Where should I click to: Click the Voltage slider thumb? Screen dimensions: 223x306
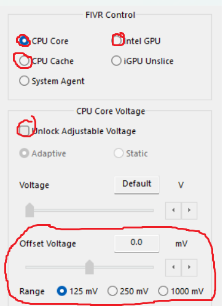click(29, 210)
